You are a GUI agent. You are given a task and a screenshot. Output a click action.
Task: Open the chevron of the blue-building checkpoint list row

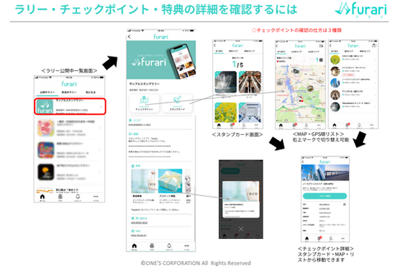click(375, 83)
